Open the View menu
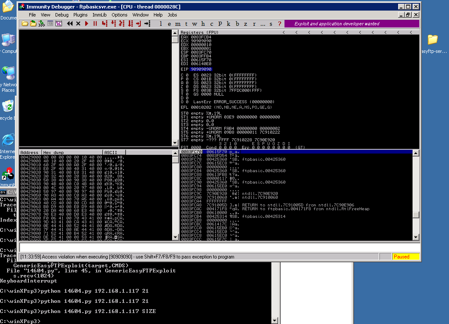The height and width of the screenshot is (324, 449). [45, 15]
